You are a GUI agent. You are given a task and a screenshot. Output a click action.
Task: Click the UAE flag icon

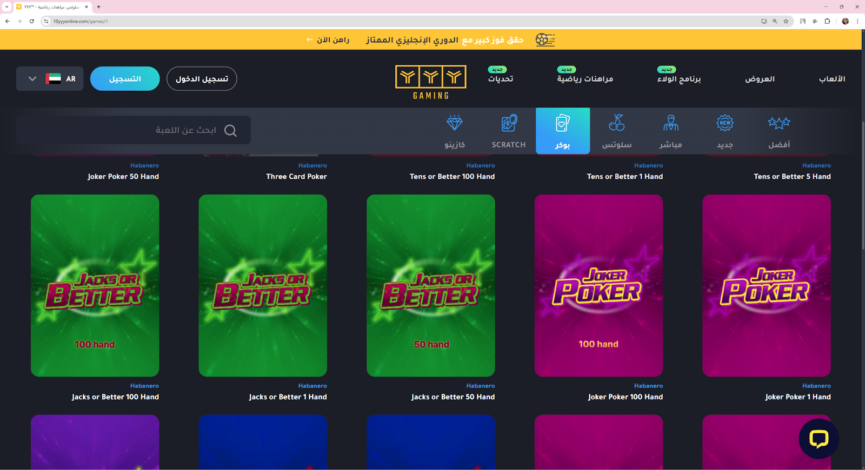coord(54,79)
